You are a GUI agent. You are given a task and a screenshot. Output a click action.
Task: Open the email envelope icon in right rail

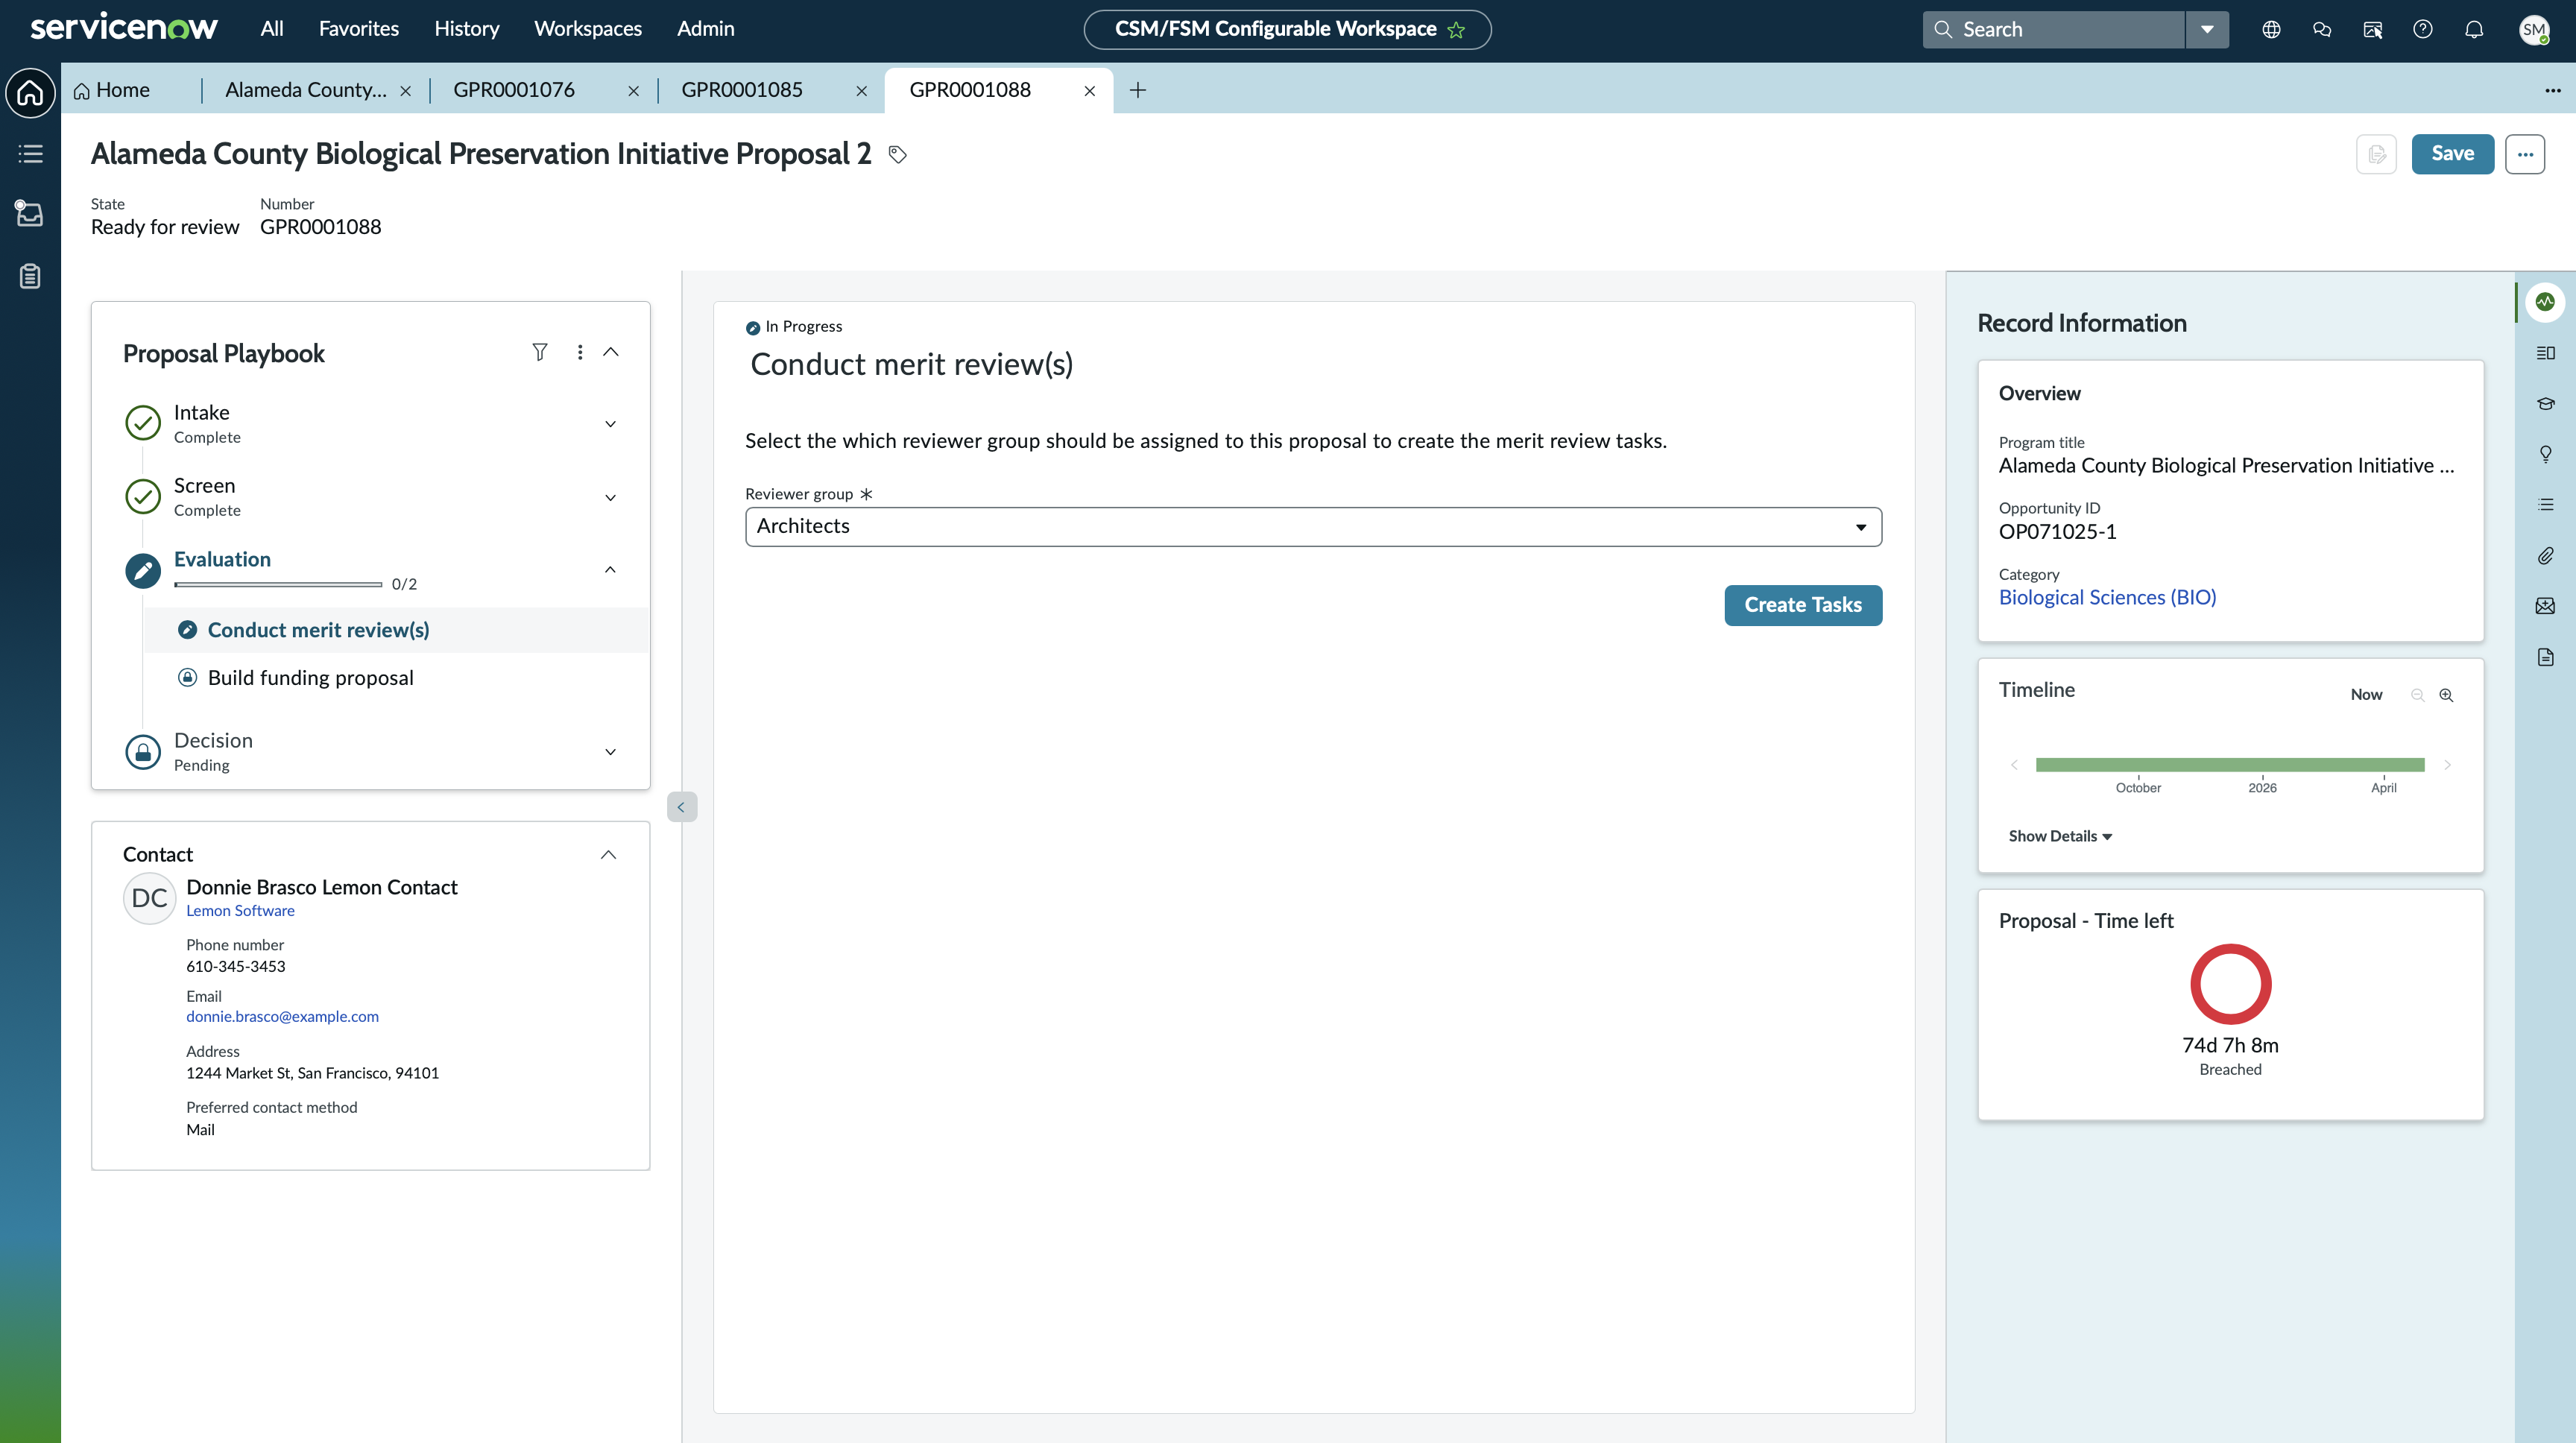(2545, 606)
